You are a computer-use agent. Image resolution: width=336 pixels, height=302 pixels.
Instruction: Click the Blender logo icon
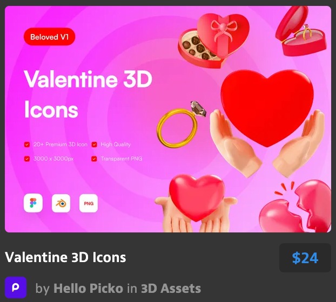tap(61, 203)
